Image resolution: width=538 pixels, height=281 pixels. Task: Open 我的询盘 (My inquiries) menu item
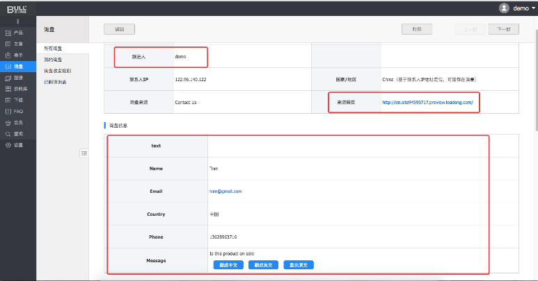click(54, 60)
